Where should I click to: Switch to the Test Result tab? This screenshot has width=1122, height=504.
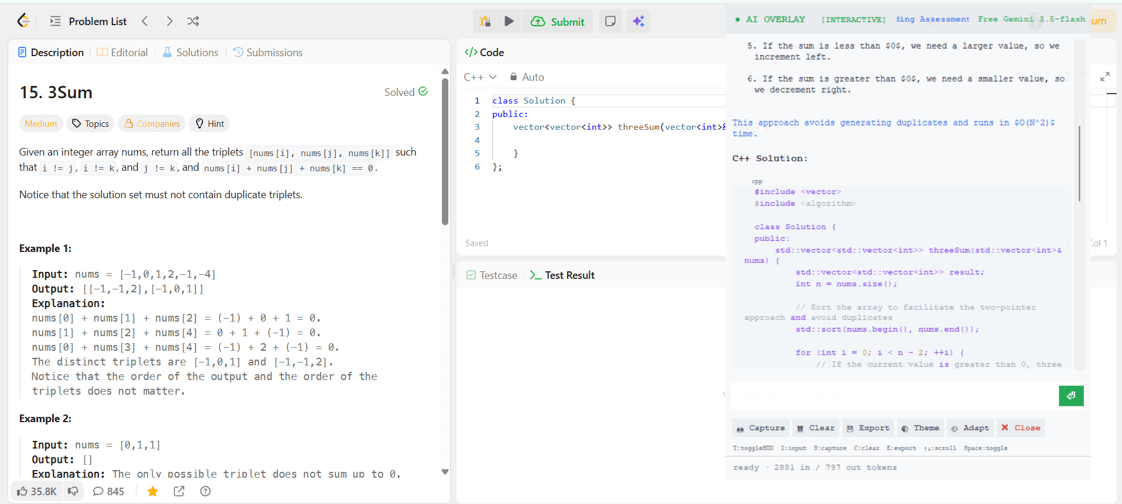pyautogui.click(x=562, y=275)
